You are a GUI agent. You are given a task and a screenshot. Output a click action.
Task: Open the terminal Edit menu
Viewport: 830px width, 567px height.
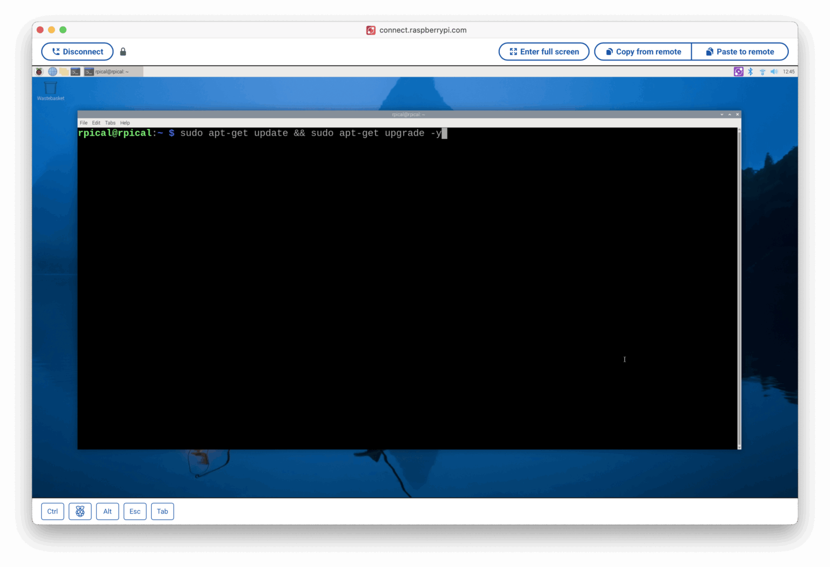(96, 123)
